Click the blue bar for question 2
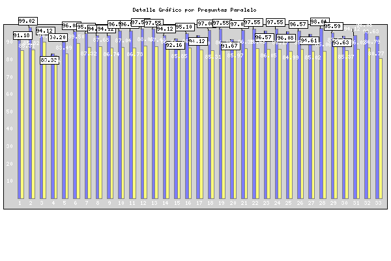 (x=30, y=113)
